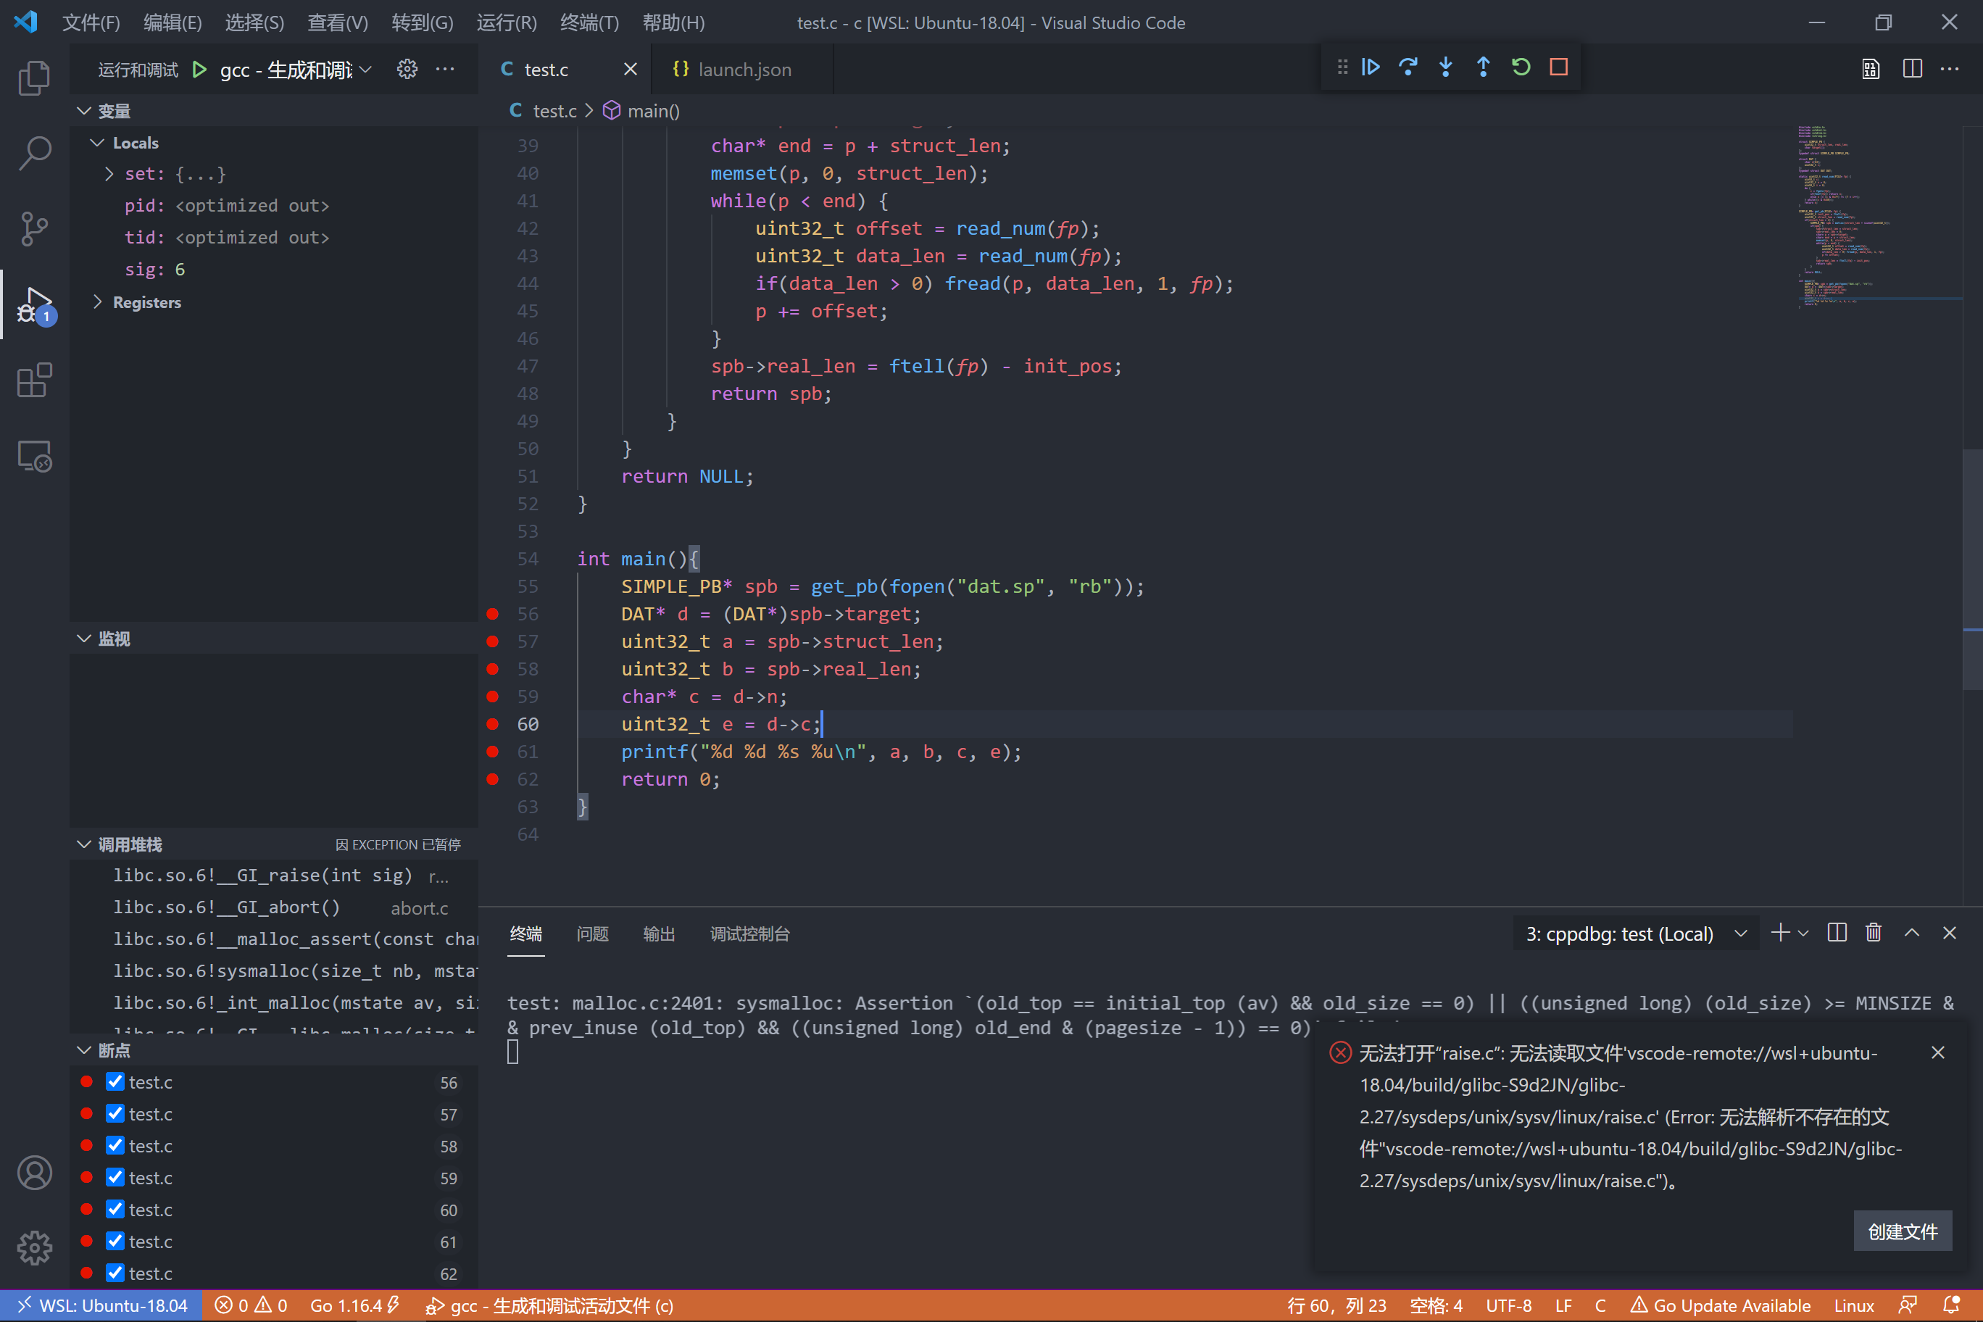The width and height of the screenshot is (1983, 1322).
Task: Kill terminal with the trash icon
Action: coord(1874,933)
